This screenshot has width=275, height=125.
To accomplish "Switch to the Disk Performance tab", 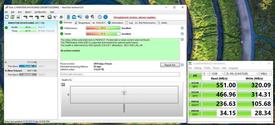I will coord(145,23).
